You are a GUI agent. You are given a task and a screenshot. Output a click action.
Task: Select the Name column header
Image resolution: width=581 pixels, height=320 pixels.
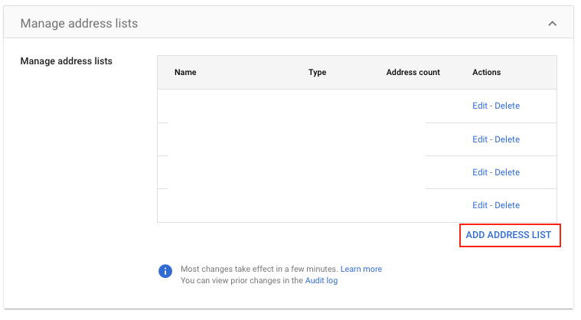pyautogui.click(x=185, y=72)
